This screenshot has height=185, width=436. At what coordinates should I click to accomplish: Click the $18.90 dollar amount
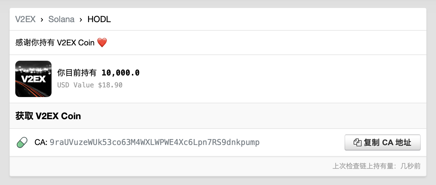pyautogui.click(x=110, y=85)
